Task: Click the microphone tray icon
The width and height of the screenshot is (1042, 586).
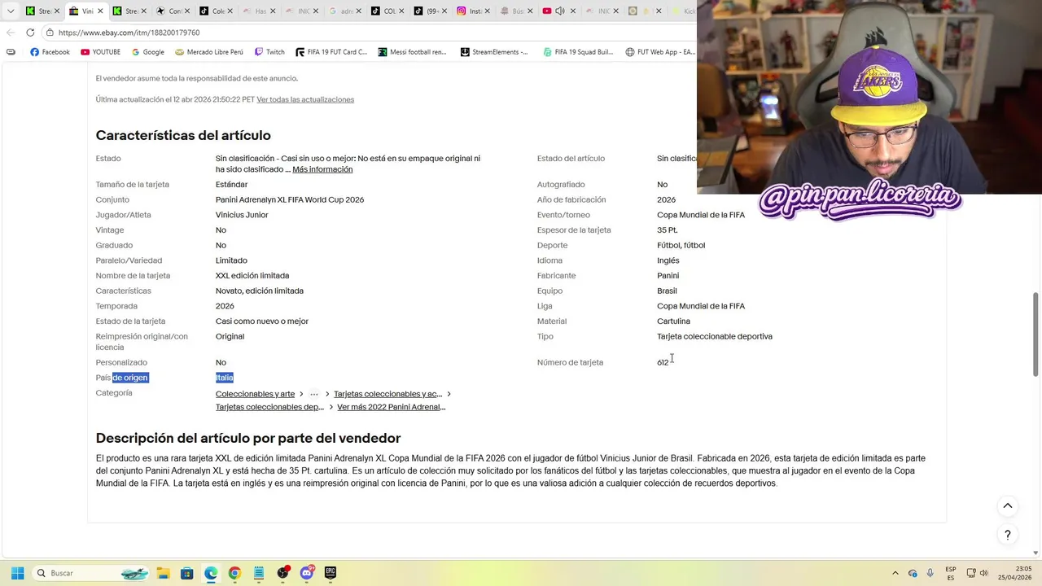Action: (930, 573)
